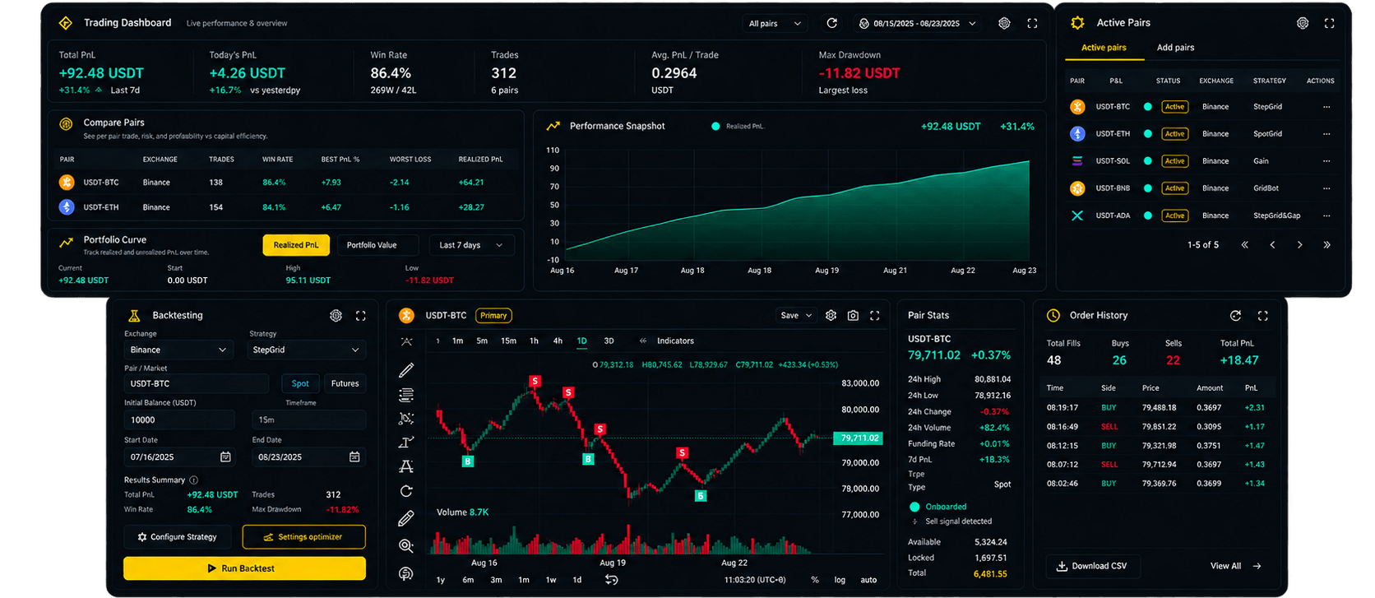Open the chart Save dropdown
The width and height of the screenshot is (1375, 598).
pyautogui.click(x=796, y=316)
